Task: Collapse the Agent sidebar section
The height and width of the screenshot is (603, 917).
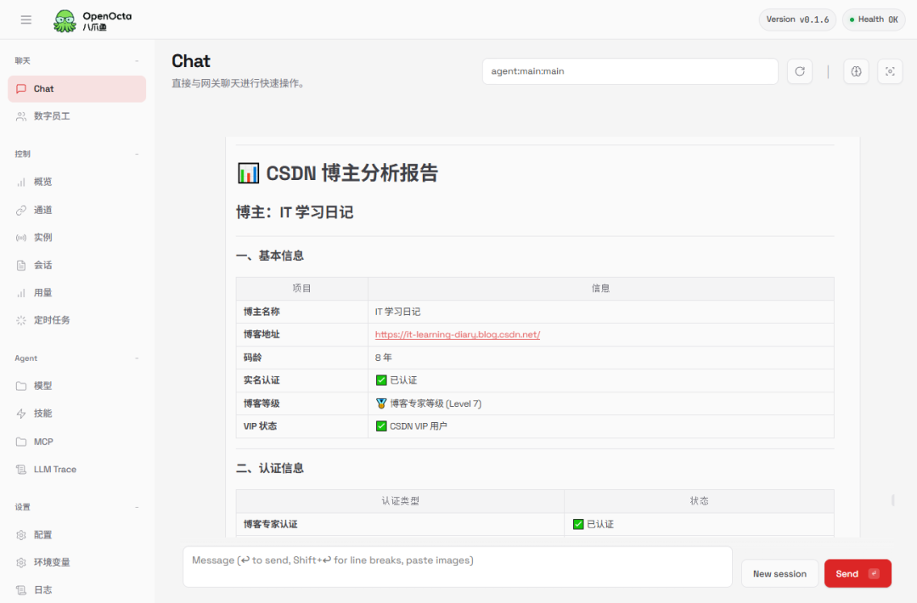Action: (137, 358)
